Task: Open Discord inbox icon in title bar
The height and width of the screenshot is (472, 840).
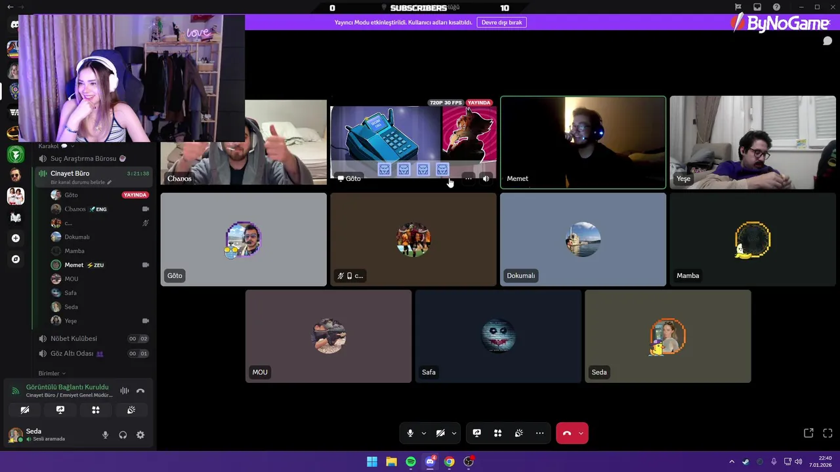Action: (757, 7)
